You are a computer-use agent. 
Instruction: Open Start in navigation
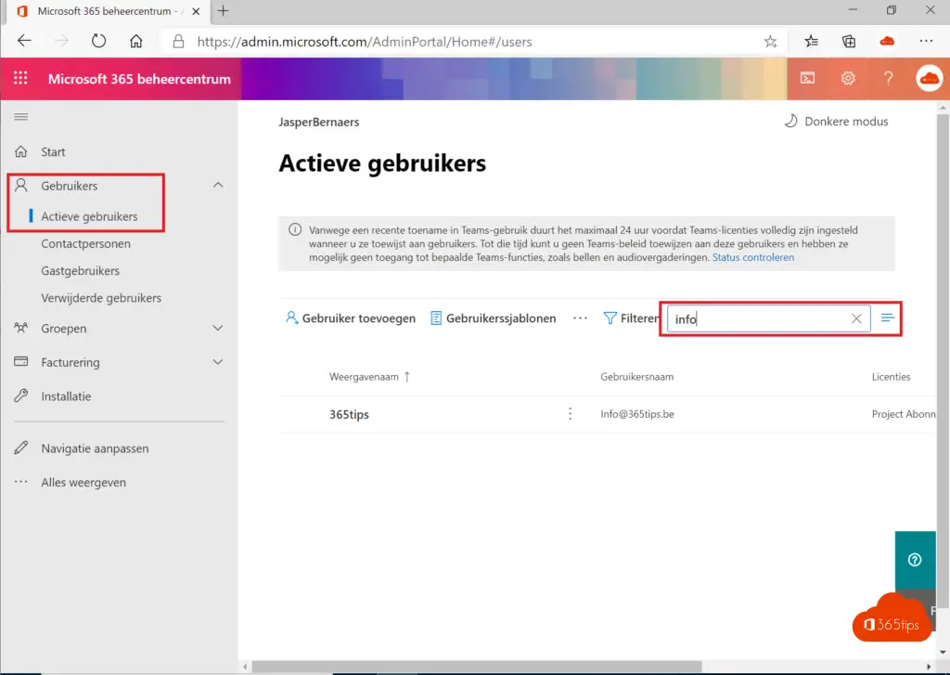53,151
